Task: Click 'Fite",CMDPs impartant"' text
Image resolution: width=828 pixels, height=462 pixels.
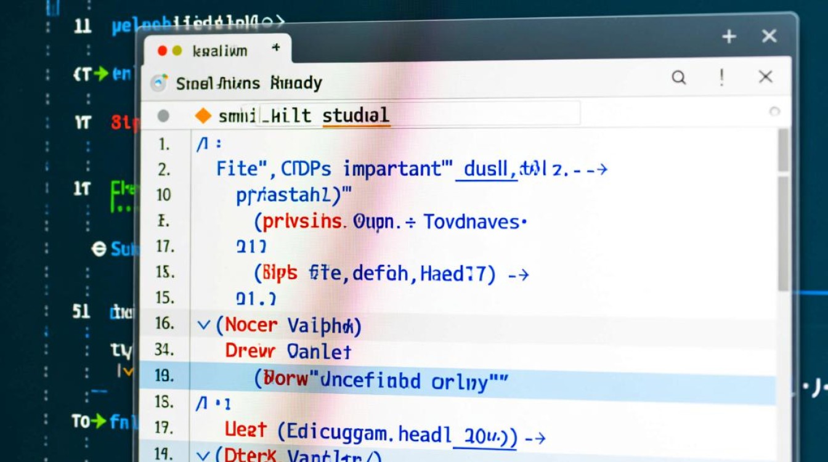Action: (335, 169)
